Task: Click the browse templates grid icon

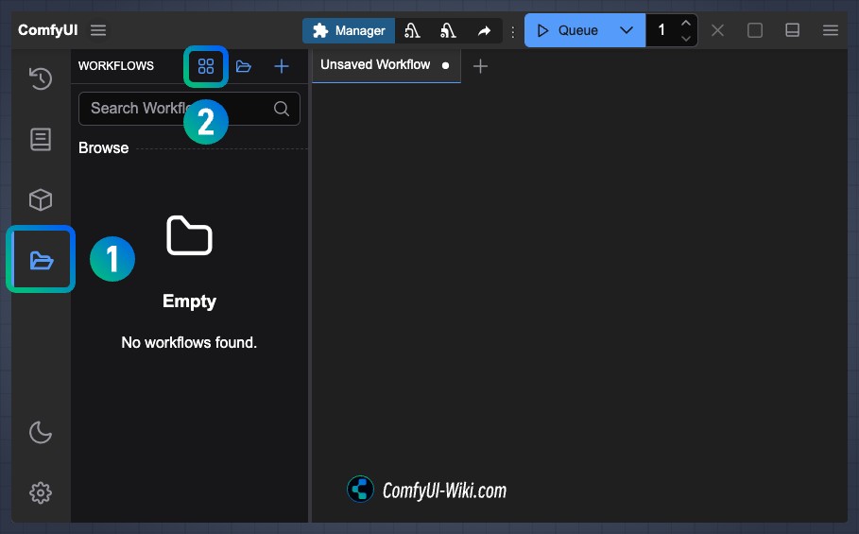Action: 206,66
